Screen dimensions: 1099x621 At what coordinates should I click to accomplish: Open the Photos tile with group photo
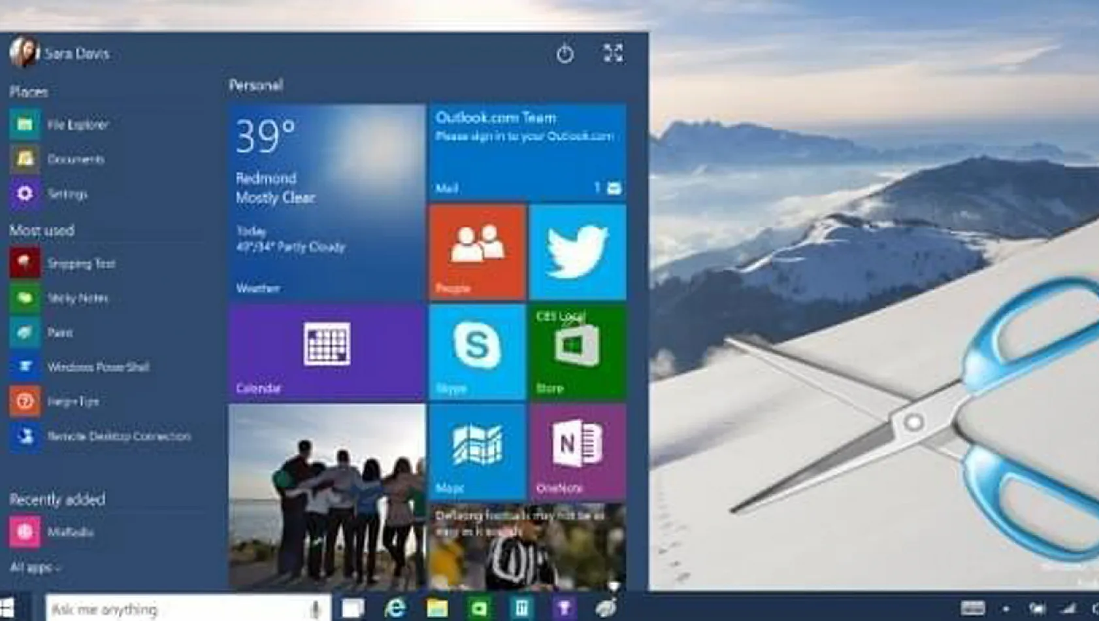(327, 497)
